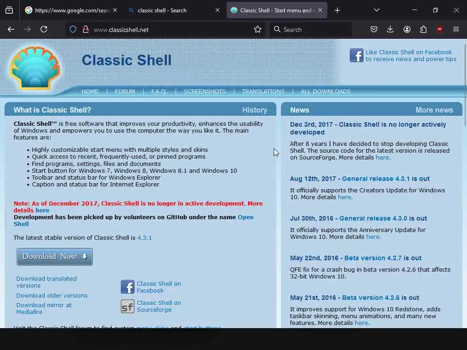Screen dimensions: 467x350
Task: Open General release 4.3.1 news link
Action: pos(376,179)
